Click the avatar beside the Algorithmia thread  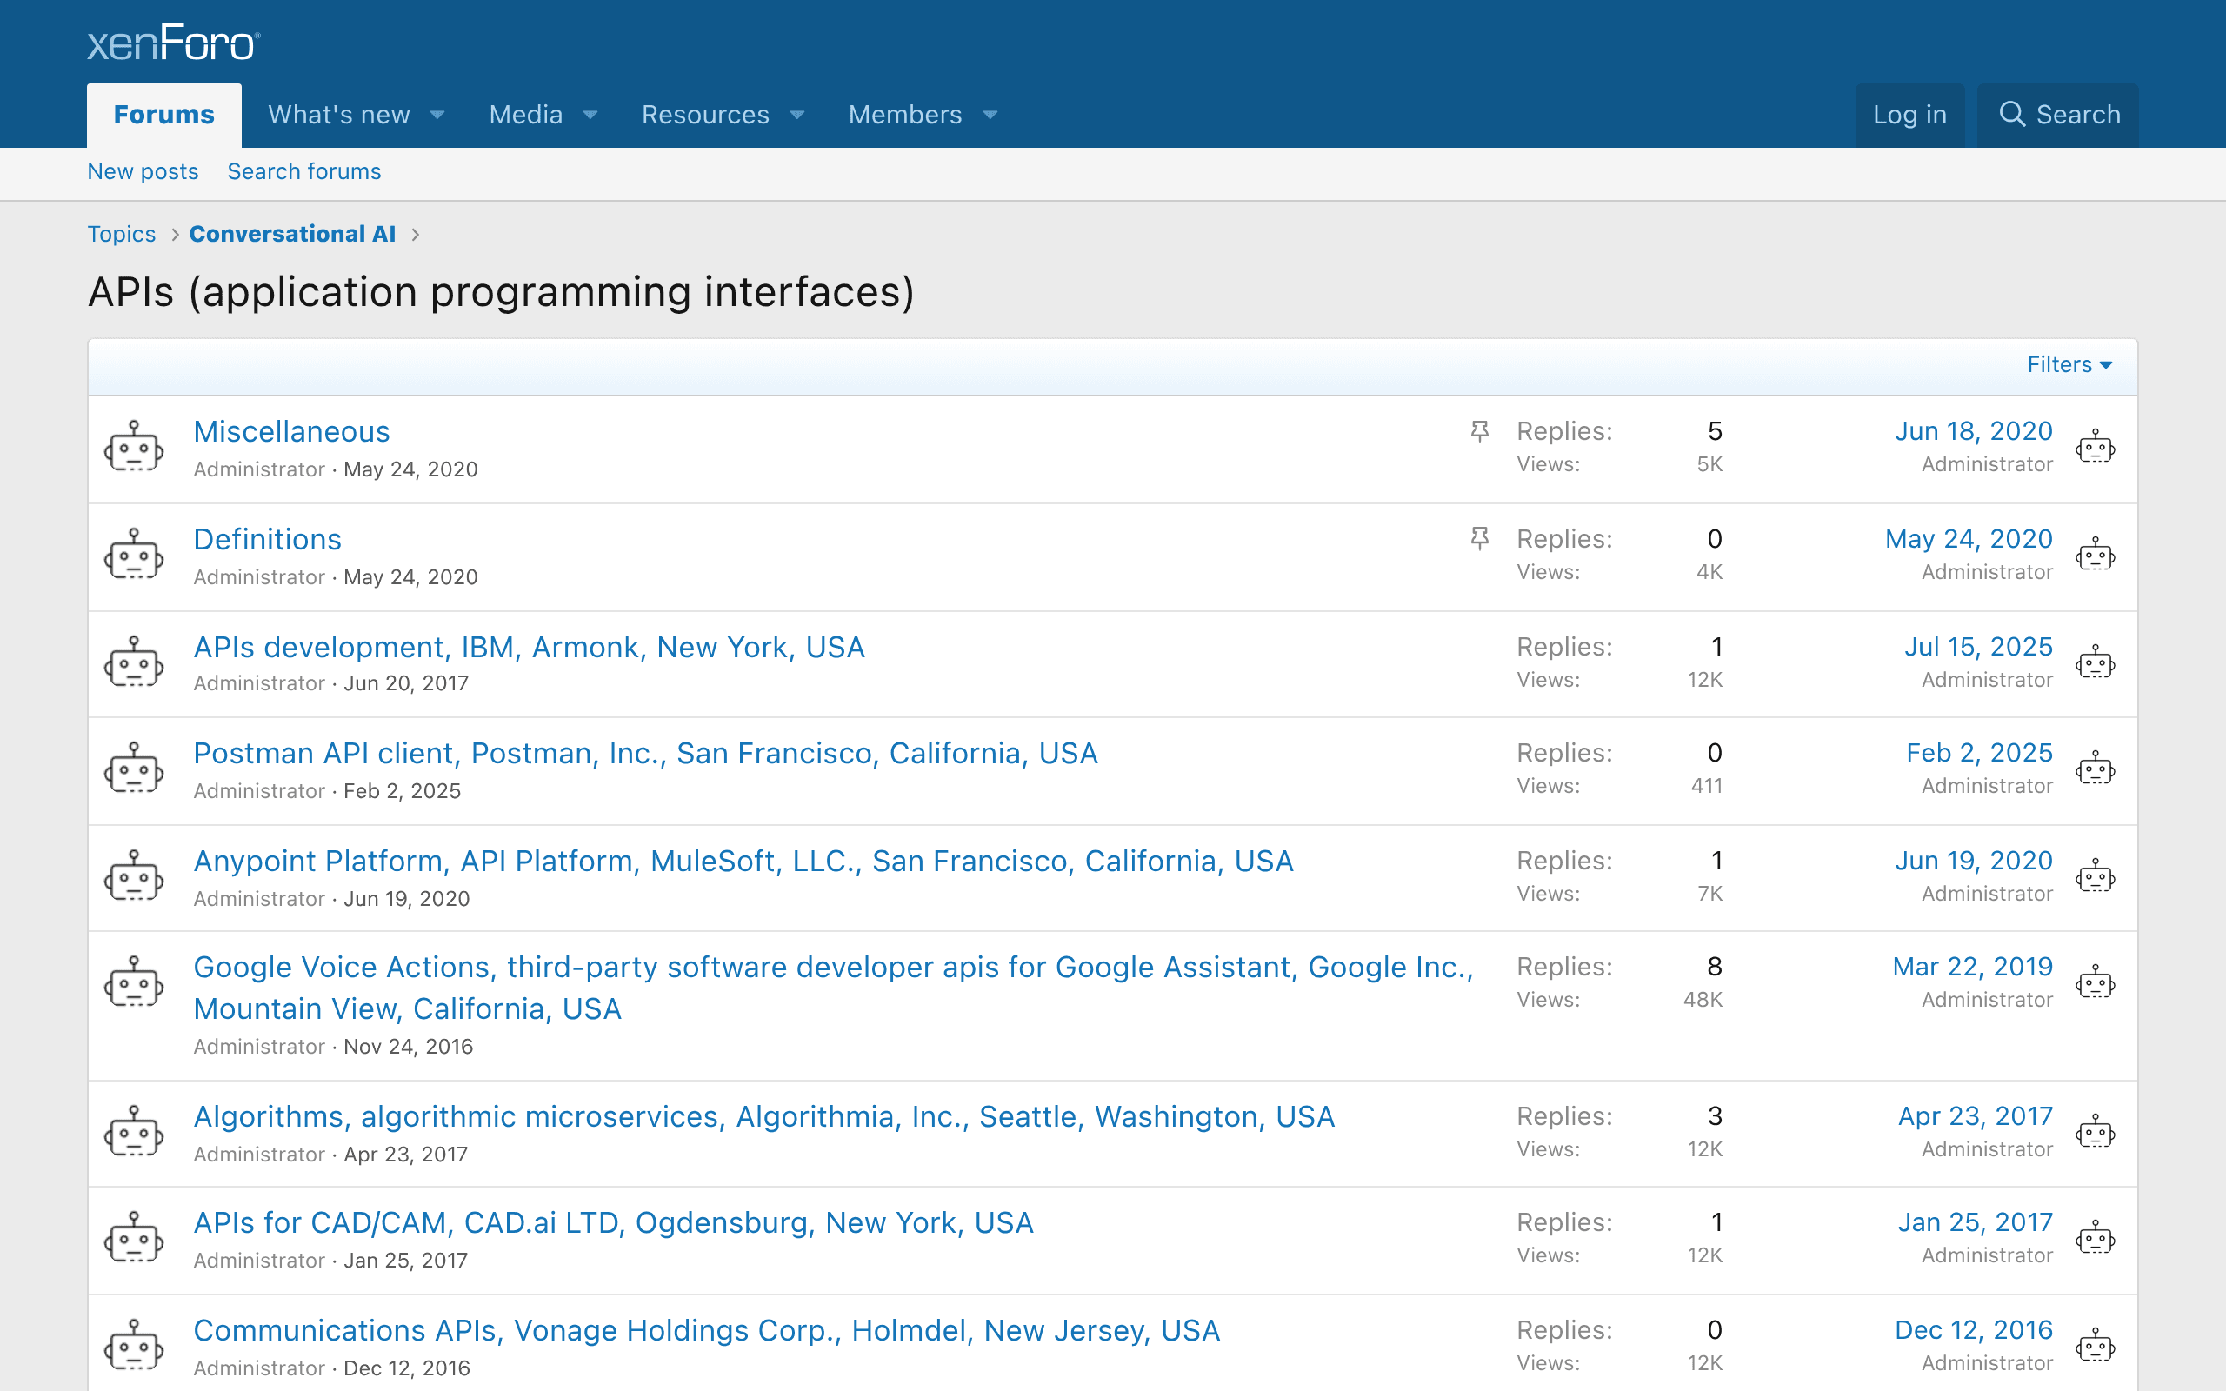(134, 1133)
